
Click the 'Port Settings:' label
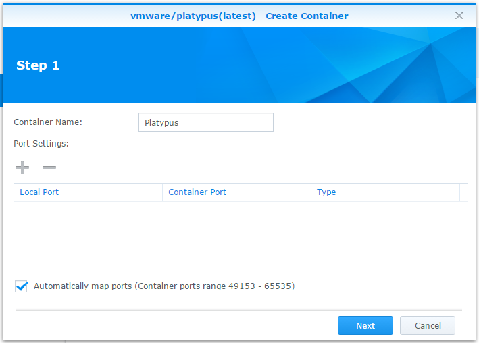click(41, 143)
